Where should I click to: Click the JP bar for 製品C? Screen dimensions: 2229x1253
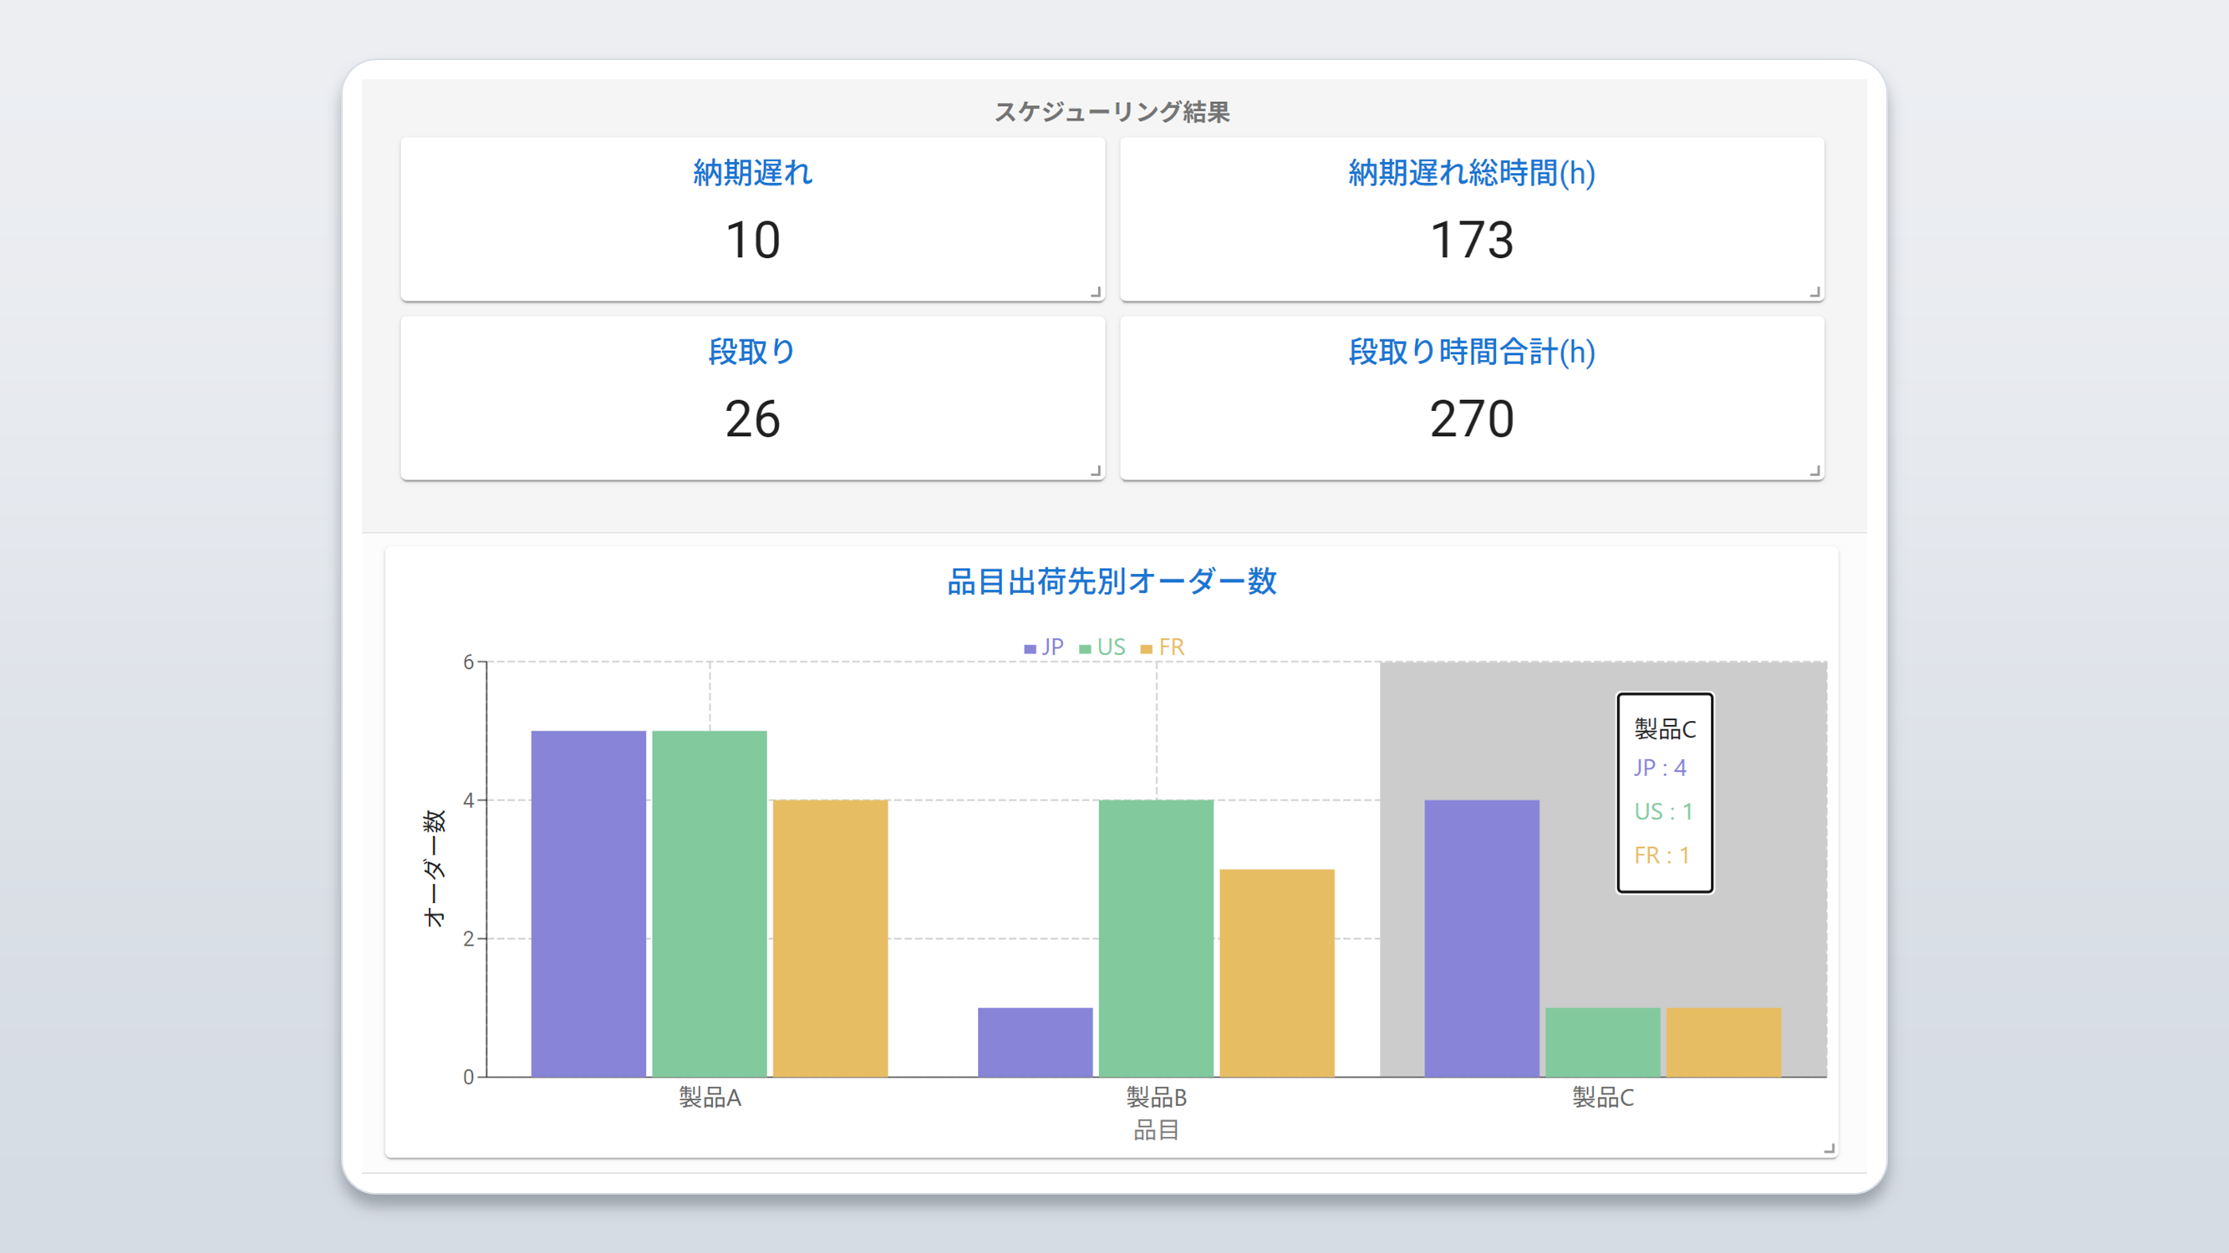[1481, 938]
